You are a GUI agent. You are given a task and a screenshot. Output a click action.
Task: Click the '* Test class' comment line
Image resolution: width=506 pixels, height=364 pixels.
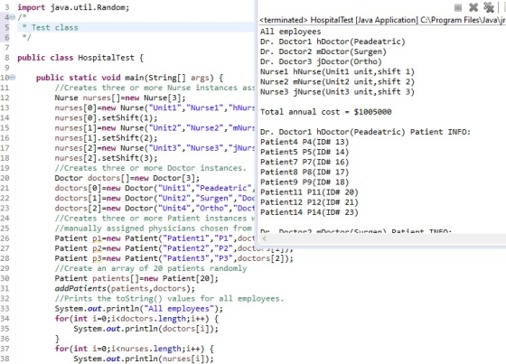point(50,27)
